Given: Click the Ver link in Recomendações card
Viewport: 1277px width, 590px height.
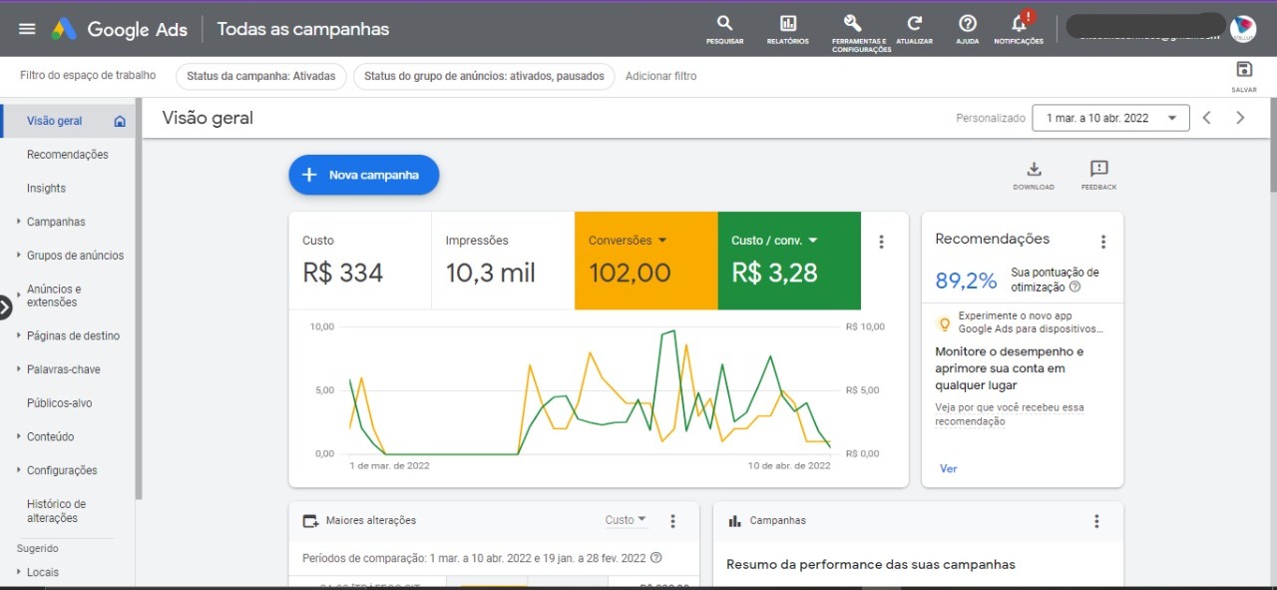Looking at the screenshot, I should tap(948, 468).
